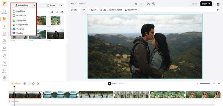Open the Edit image options
Image resolution: width=223 pixels, height=106 pixels.
[x=94, y=10]
